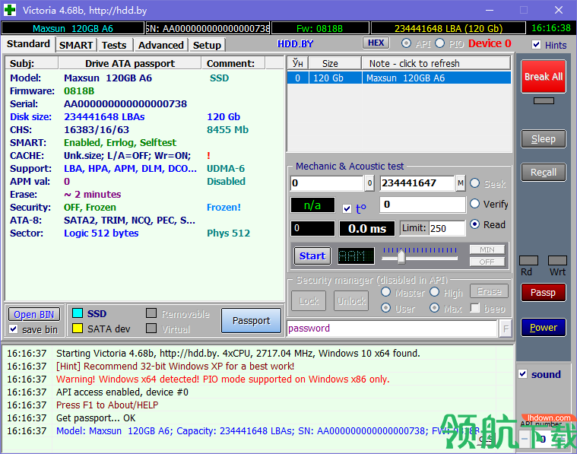Click the Erase button in Security manager
The width and height of the screenshot is (577, 454).
489,291
